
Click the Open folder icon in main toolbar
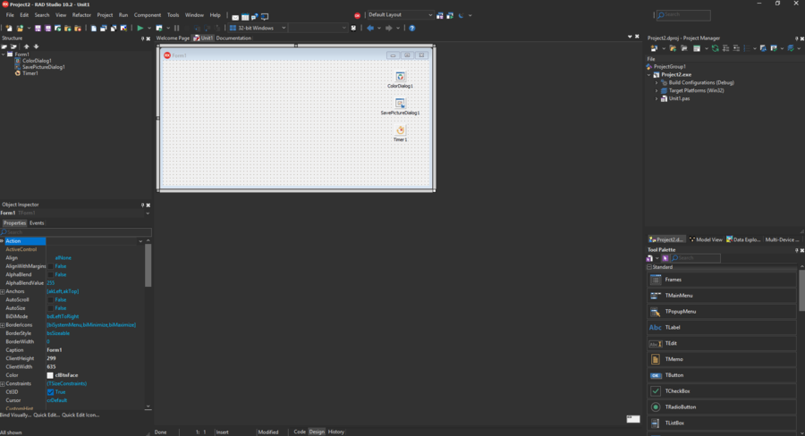[20, 29]
